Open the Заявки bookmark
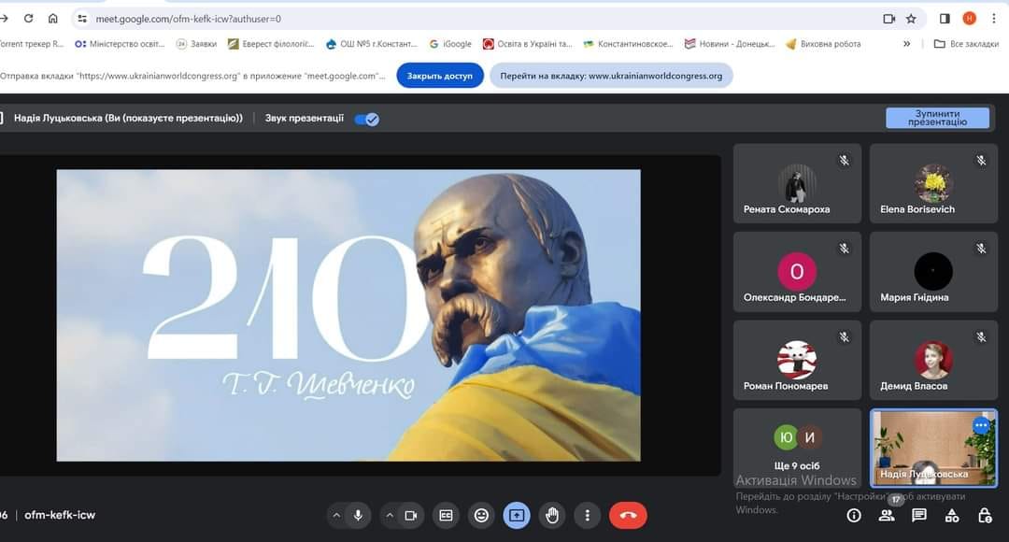The height and width of the screenshot is (542, 1009). click(x=197, y=44)
